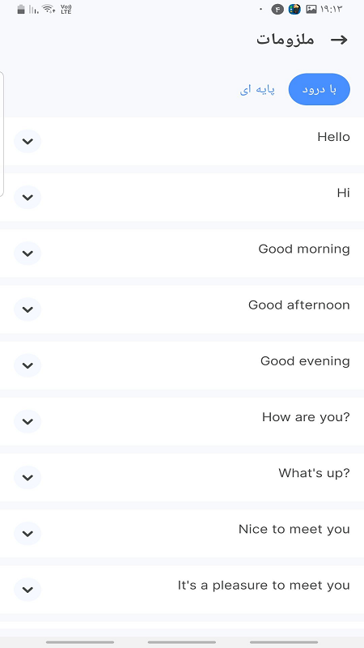Open the Good morning phrase text

click(x=304, y=249)
